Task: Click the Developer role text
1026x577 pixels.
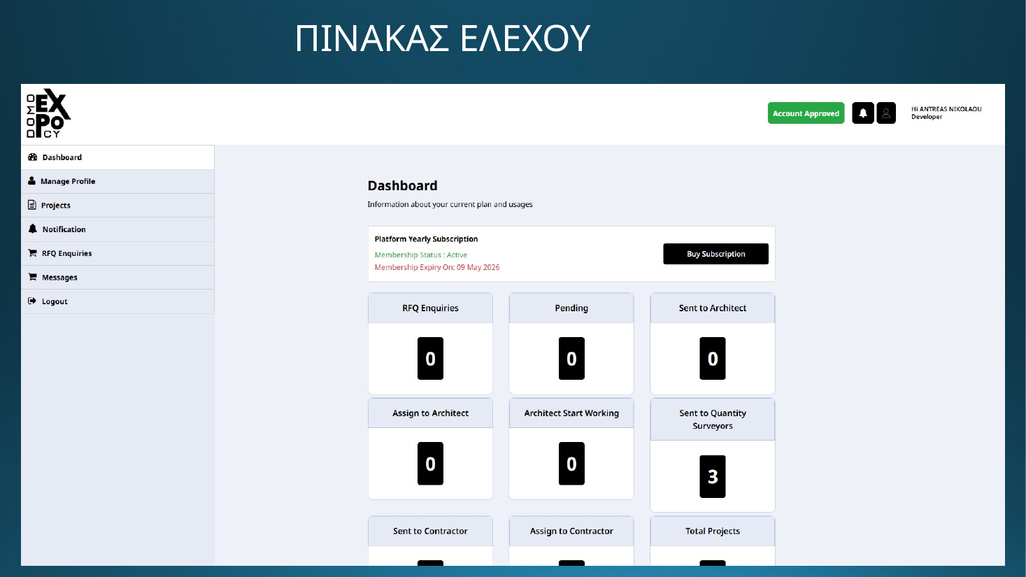Action: [927, 117]
